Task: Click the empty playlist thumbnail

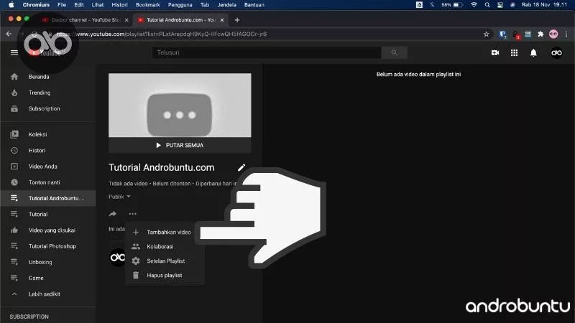Action: tap(180, 105)
